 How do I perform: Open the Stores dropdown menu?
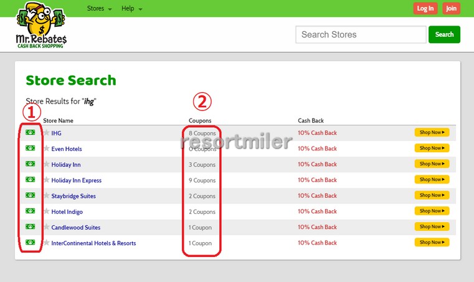pyautogui.click(x=99, y=9)
